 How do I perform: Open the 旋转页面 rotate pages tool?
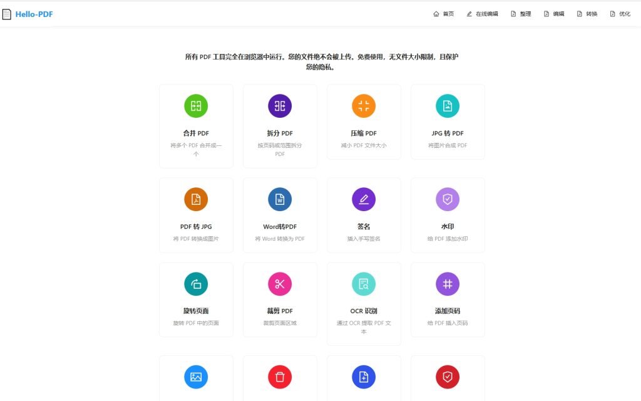coord(196,299)
